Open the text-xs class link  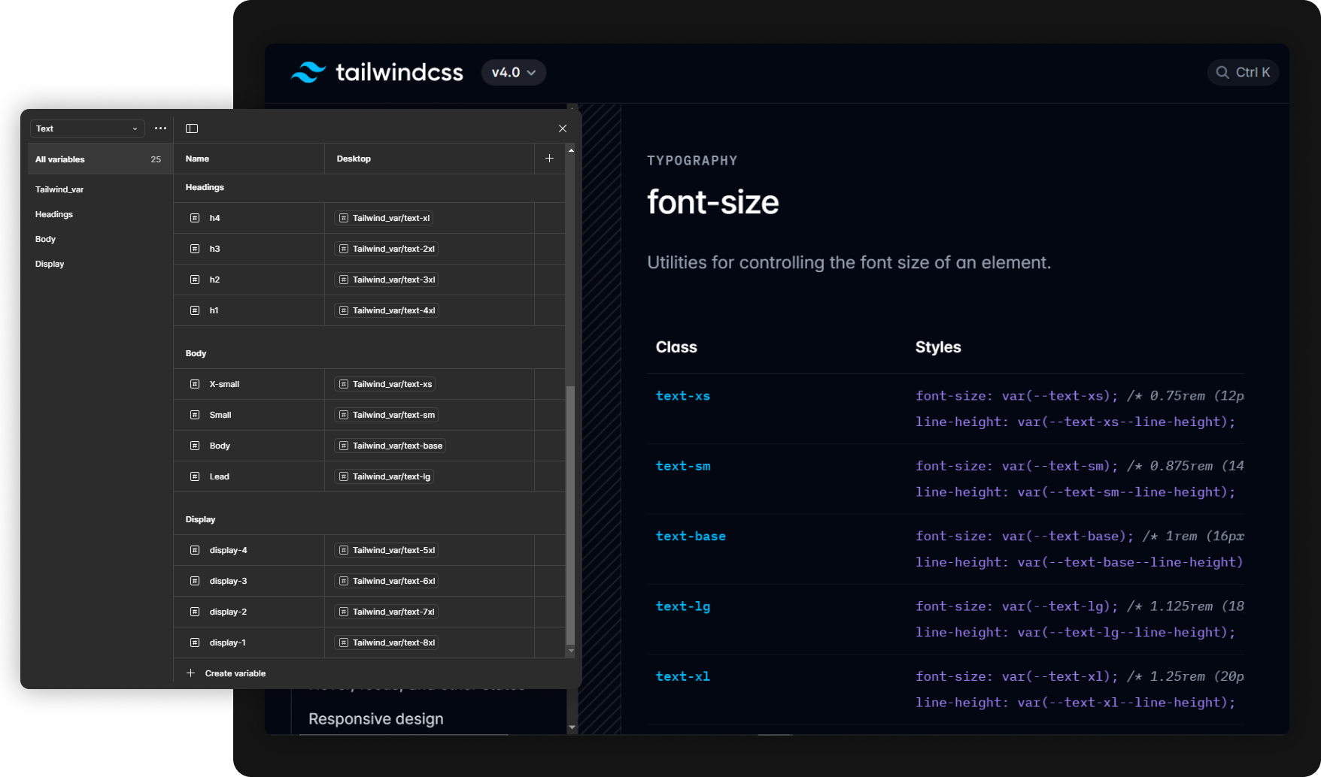click(683, 396)
